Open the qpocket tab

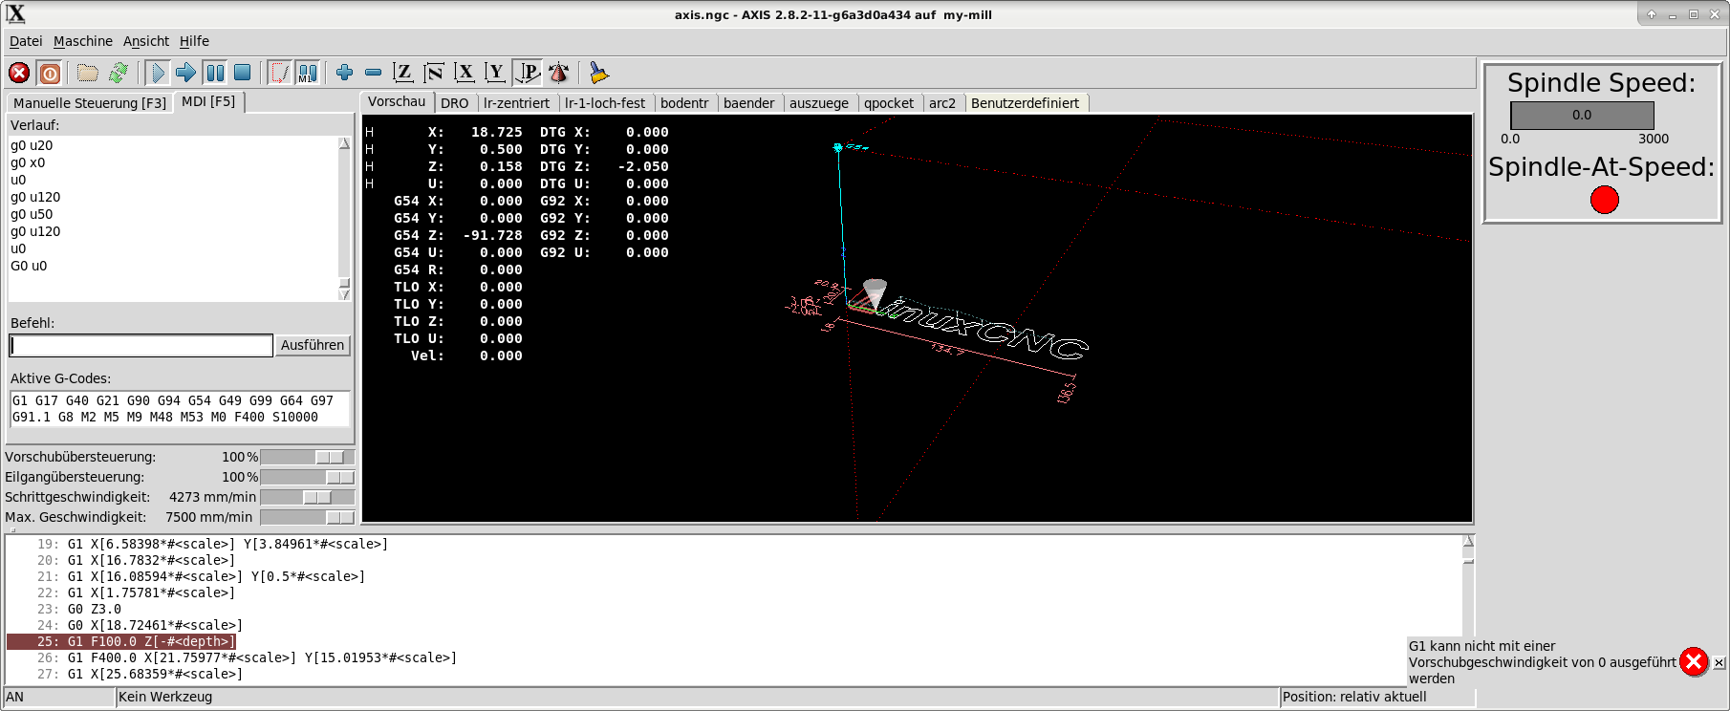pos(889,103)
